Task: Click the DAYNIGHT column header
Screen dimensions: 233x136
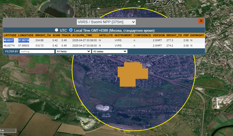Action: point(197,35)
